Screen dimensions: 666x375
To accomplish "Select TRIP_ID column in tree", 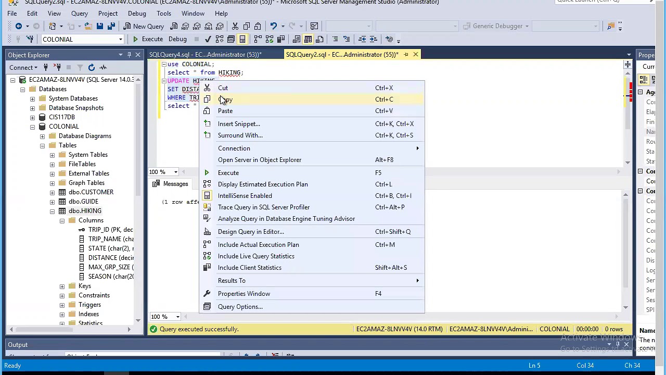I will coord(110,230).
